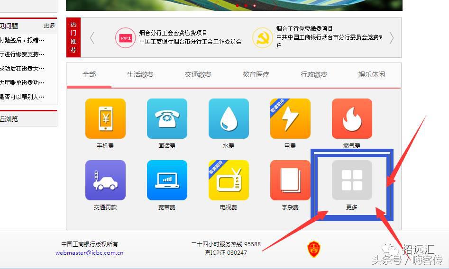Switch to the 教育医疗 tab
449x269 pixels.
[256, 74]
